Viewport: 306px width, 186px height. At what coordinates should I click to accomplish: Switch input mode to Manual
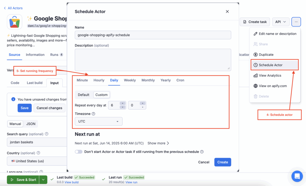[x=15, y=124]
